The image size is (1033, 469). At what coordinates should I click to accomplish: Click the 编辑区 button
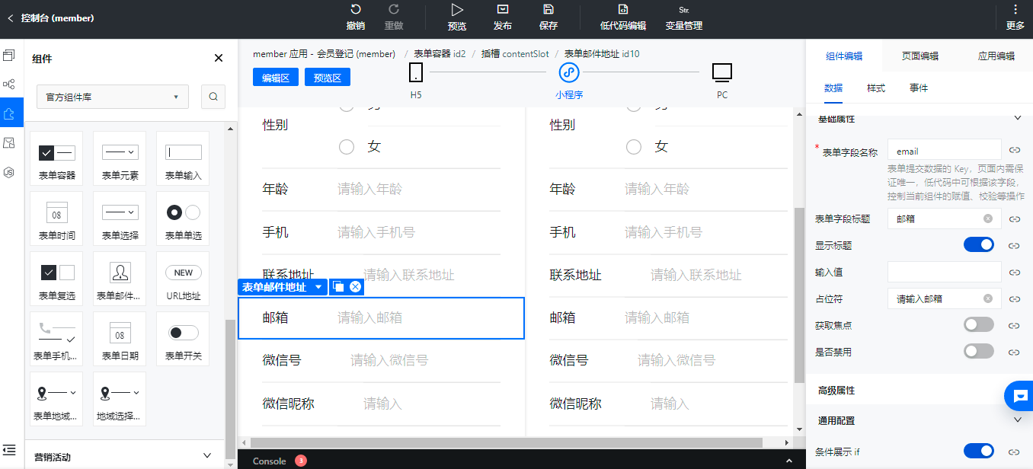click(x=276, y=78)
